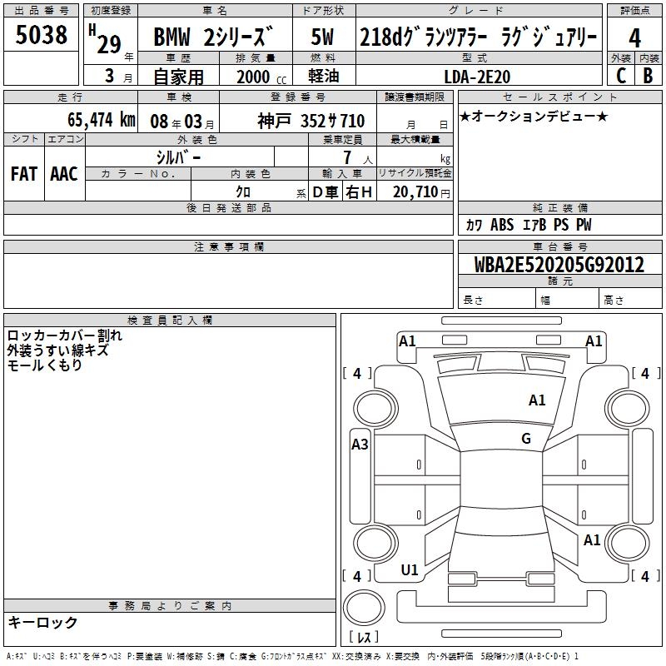Select exterior grade C
This screenshot has height=666, width=666.
tap(621, 76)
